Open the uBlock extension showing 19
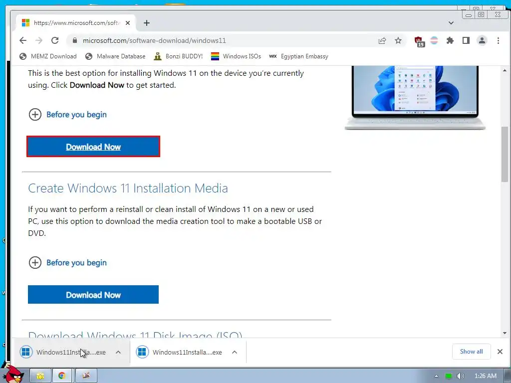This screenshot has width=511, height=383. tap(419, 41)
